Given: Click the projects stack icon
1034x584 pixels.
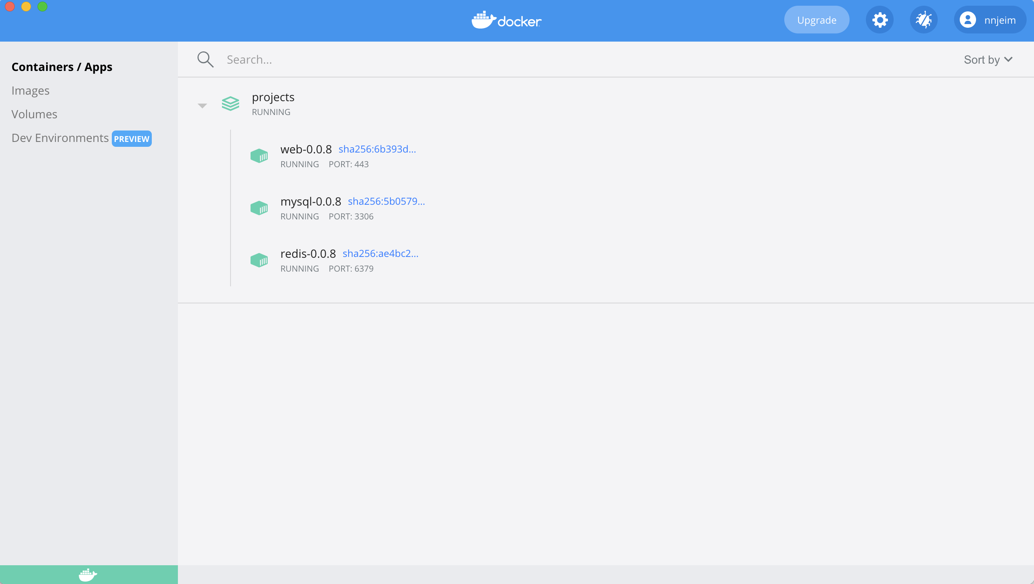Looking at the screenshot, I should pyautogui.click(x=230, y=104).
